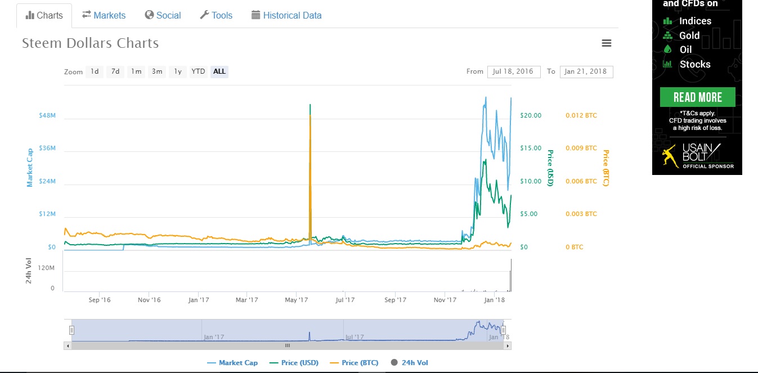This screenshot has height=373, width=758.
Task: Click the Historical Data calendar icon
Action: pos(256,15)
